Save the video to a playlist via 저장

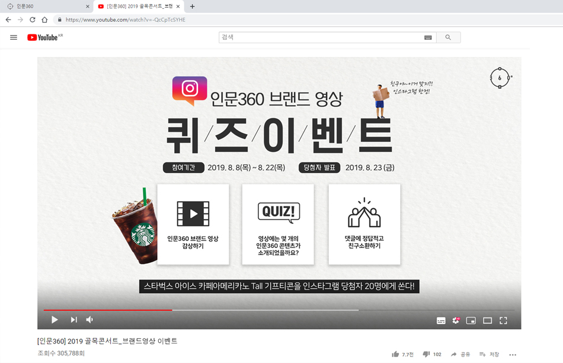coord(489,354)
